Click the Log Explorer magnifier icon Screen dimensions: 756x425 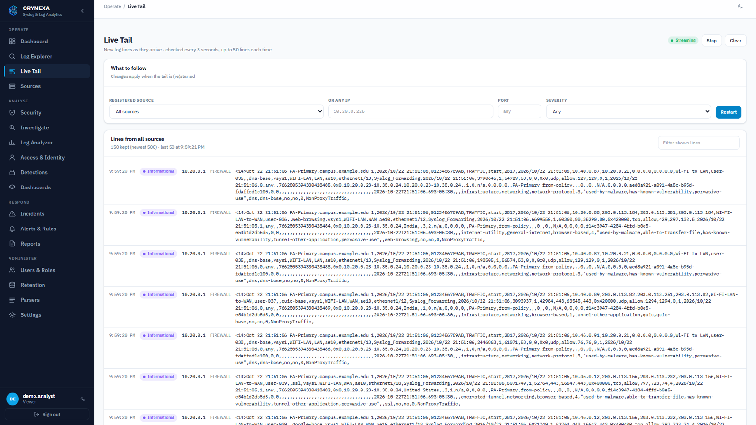coord(12,56)
